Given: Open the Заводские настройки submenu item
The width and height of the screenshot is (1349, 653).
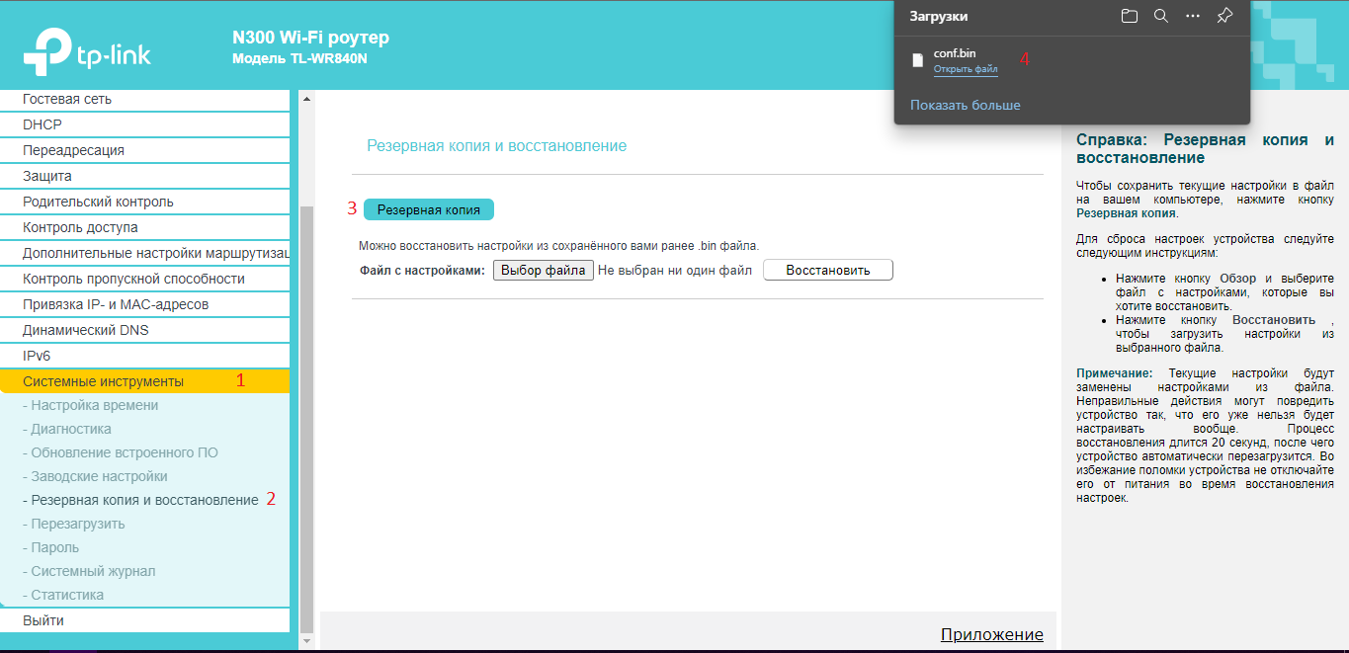Looking at the screenshot, I should coord(99,476).
